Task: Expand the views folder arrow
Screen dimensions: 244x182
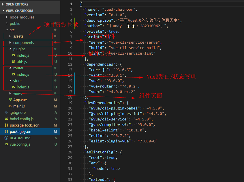Action: (10, 93)
